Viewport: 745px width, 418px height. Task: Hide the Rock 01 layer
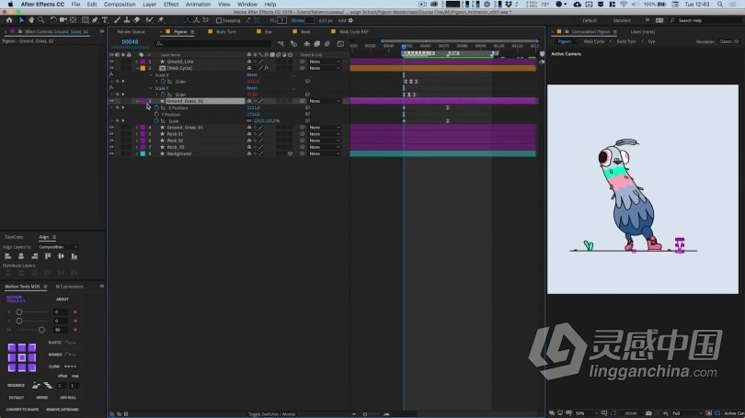pos(111,134)
